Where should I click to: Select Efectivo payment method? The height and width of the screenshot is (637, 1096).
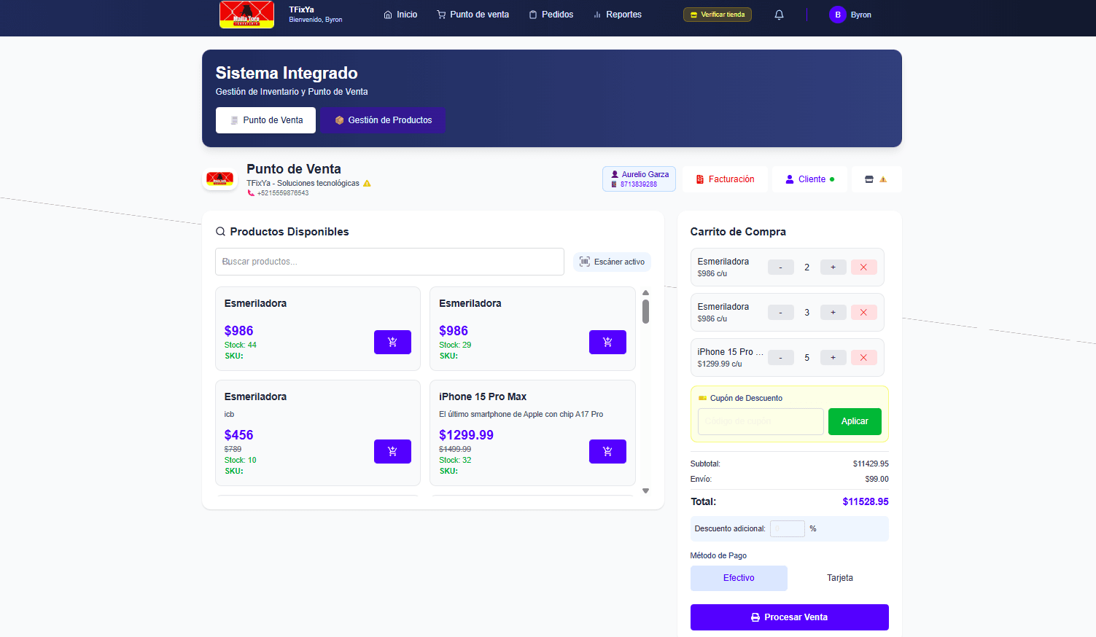pyautogui.click(x=738, y=578)
